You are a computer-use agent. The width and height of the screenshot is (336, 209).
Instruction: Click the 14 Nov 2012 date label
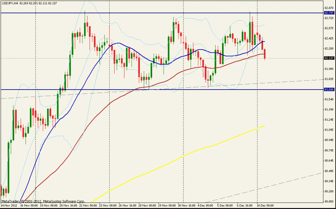click(x=10, y=205)
